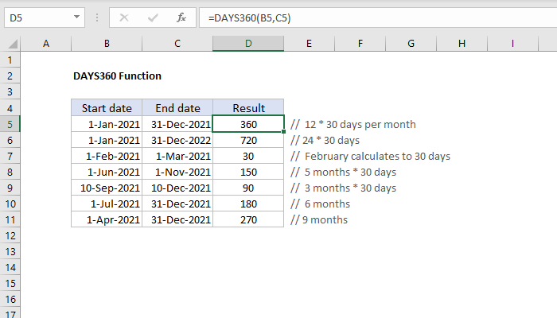Click the formula bar with =DAYS360(B5,C5)
This screenshot has width=557, height=318.
(378, 17)
